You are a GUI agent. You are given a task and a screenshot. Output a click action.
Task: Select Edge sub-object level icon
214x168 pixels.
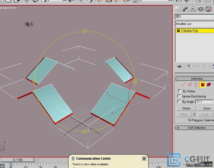[x=190, y=85]
